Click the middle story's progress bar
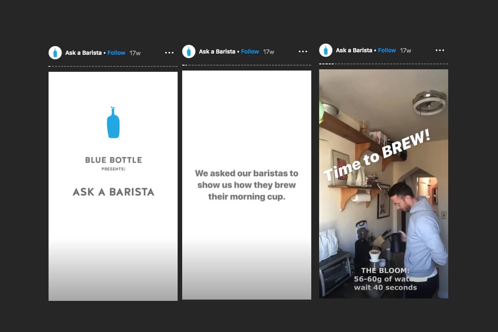Screen dimensions: 498x332 (x=247, y=65)
